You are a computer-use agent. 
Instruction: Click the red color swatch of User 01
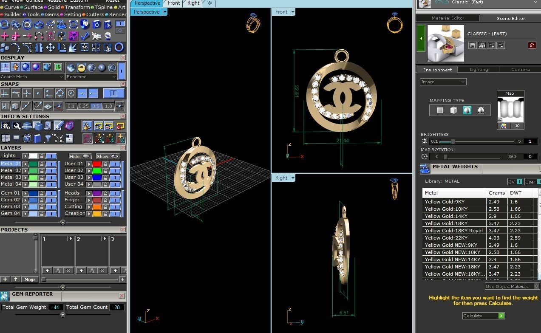coord(97,164)
